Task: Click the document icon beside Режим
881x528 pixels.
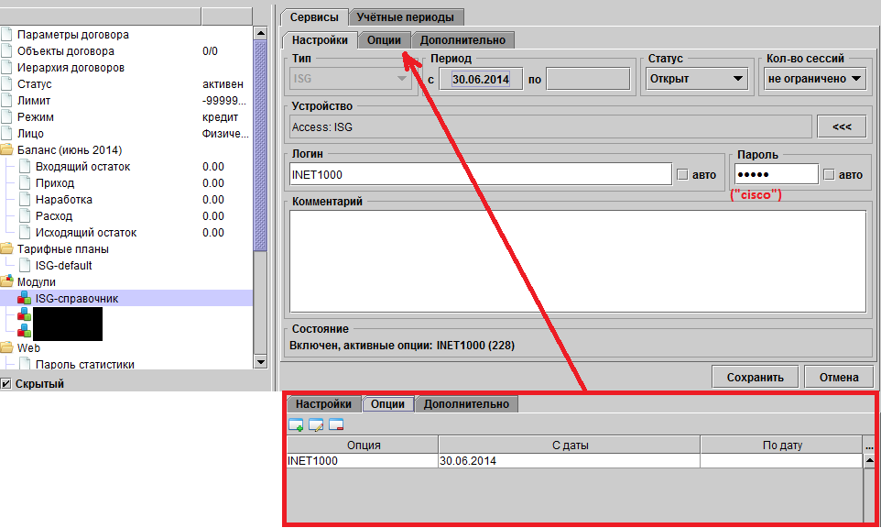Action: (x=6, y=117)
